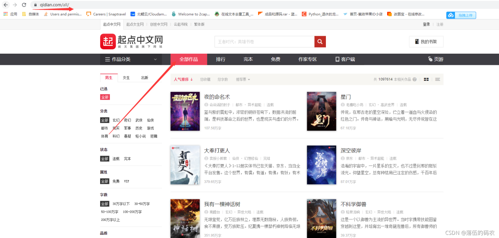Viewport: 499px width, 238px height.
Task: Focus the book search input field
Action: 264,42
